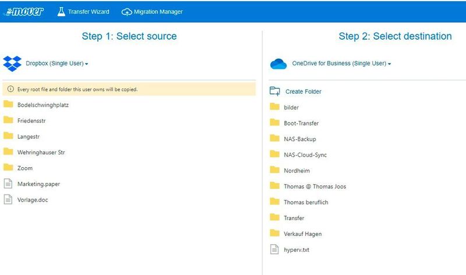This screenshot has width=466, height=275.
Task: Select the Friedensstr folder name
Action: pos(31,121)
